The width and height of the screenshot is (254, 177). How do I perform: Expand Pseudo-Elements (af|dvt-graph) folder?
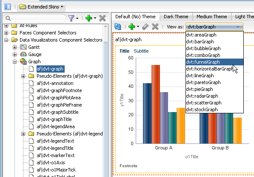[x=23, y=76]
